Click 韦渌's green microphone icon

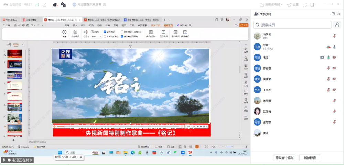[x=329, y=58]
